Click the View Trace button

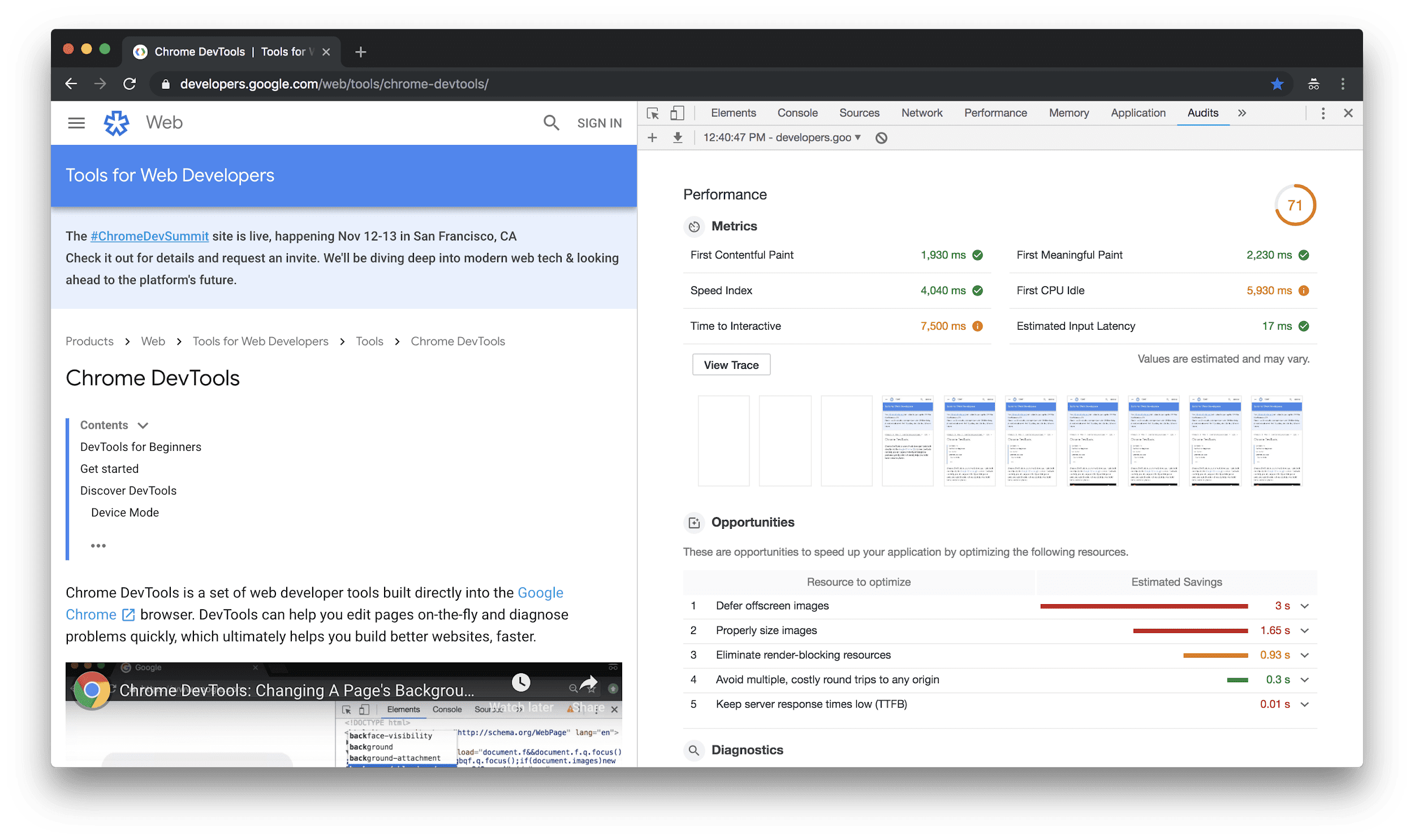point(731,365)
